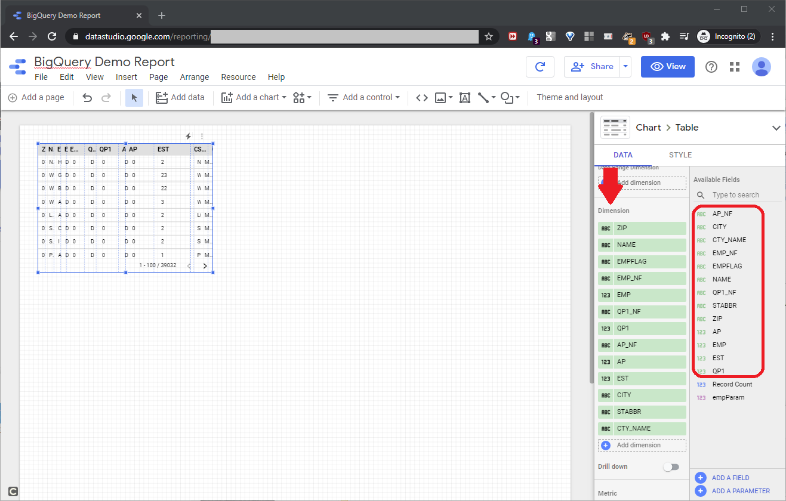Image resolution: width=786 pixels, height=501 pixels.
Task: Click Add dimension below CTY_NAME
Action: [x=642, y=445]
